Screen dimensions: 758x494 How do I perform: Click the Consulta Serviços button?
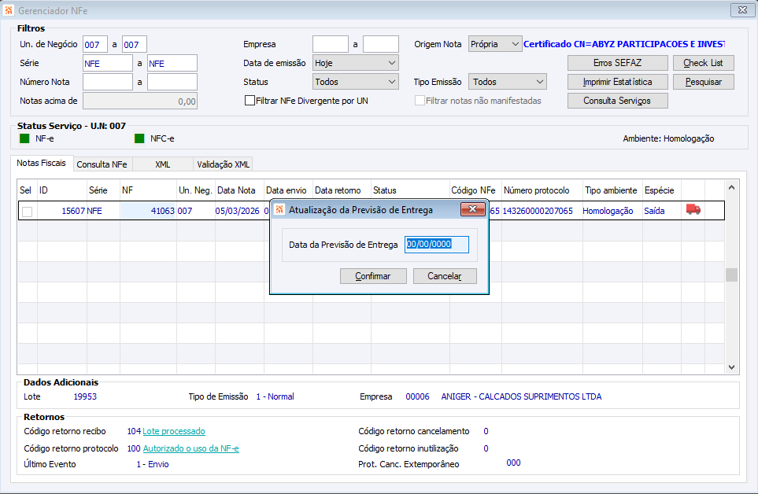(617, 101)
